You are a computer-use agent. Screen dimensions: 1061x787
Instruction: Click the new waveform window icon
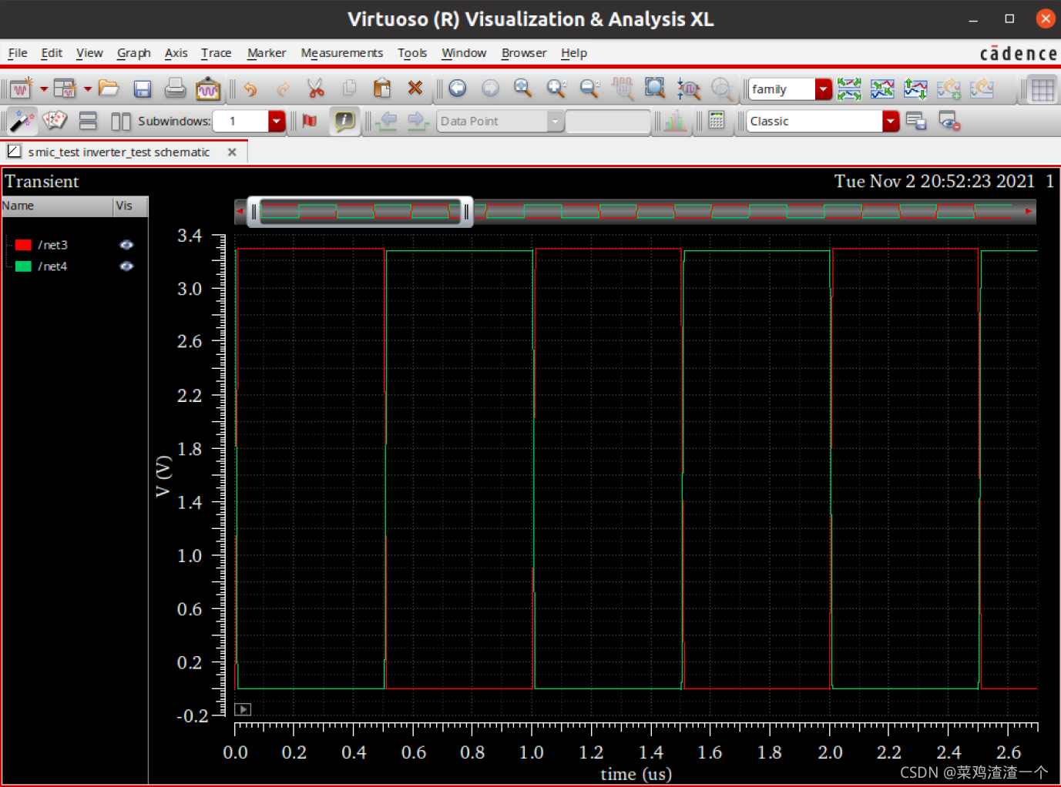coord(21,89)
